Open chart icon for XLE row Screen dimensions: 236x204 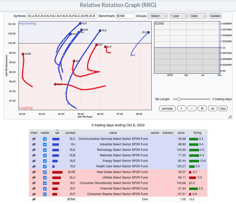click(x=34, y=161)
